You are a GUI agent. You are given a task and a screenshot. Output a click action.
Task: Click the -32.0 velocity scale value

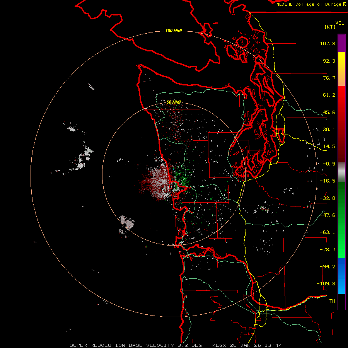tap(328, 198)
